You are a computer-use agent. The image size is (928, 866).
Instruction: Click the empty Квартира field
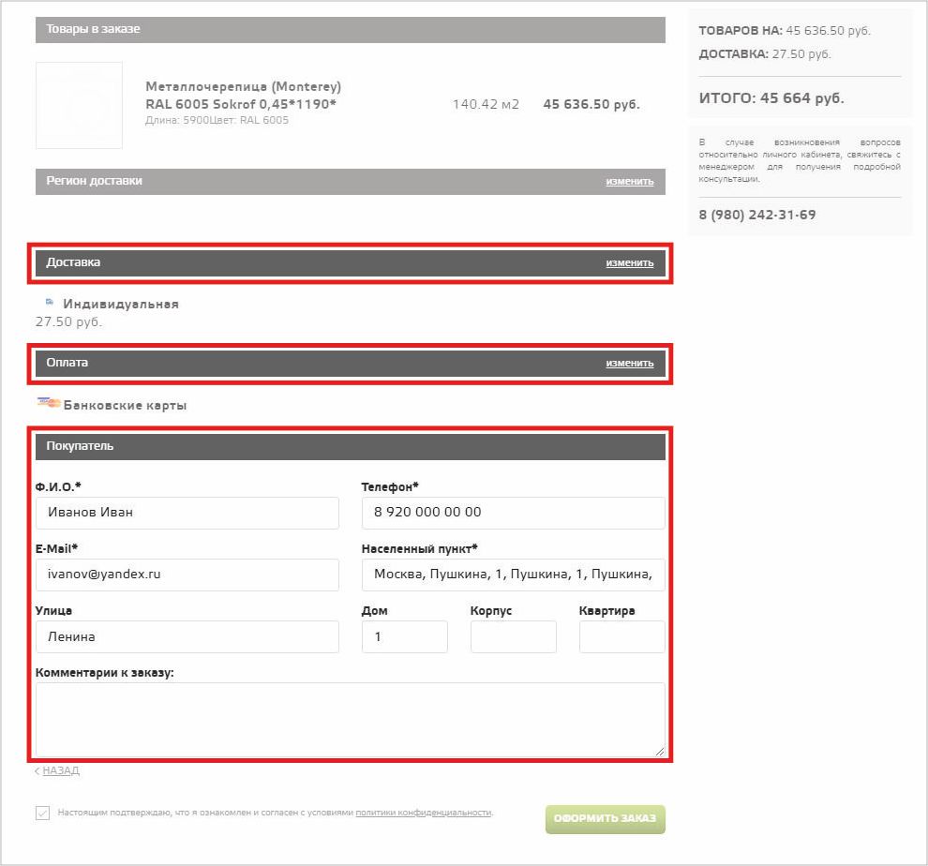coord(621,636)
